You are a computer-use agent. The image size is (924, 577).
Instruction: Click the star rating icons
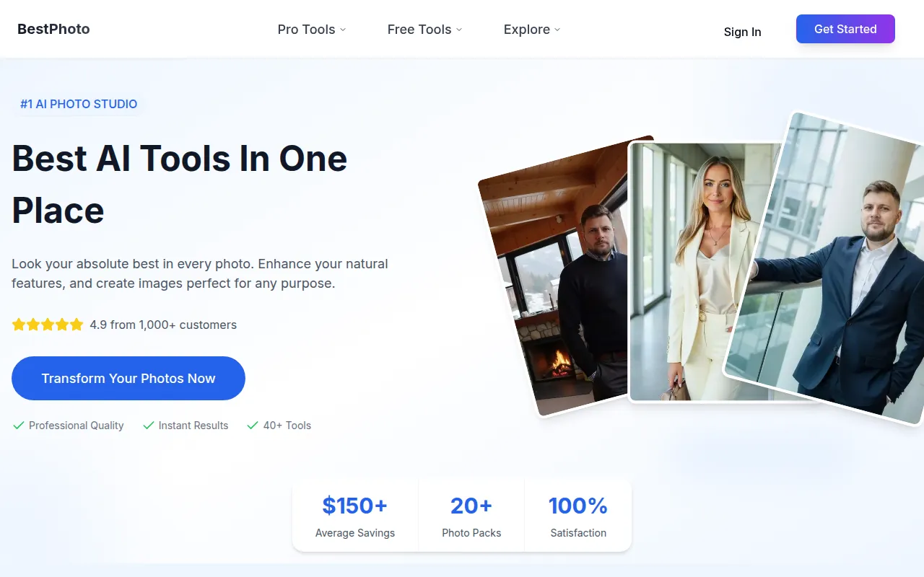coord(47,325)
